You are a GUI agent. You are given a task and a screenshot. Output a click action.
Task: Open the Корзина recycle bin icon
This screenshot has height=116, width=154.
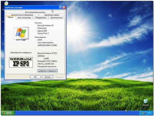pos(145,102)
